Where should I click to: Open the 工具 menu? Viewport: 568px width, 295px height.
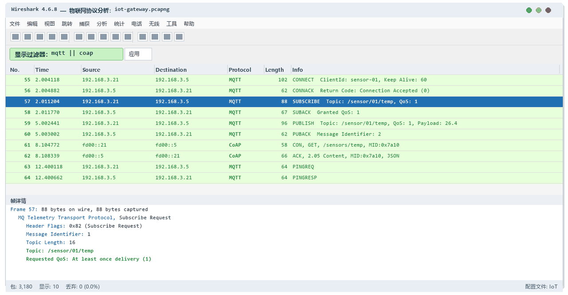point(172,24)
